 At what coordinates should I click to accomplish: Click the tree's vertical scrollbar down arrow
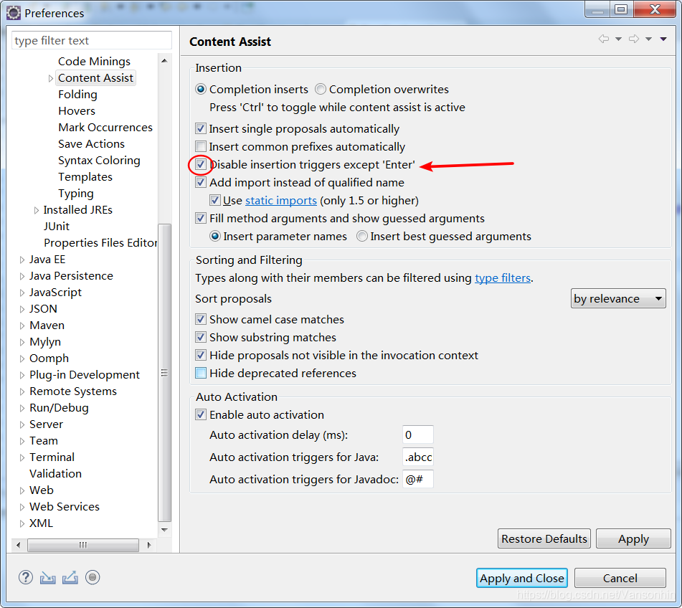tap(164, 530)
